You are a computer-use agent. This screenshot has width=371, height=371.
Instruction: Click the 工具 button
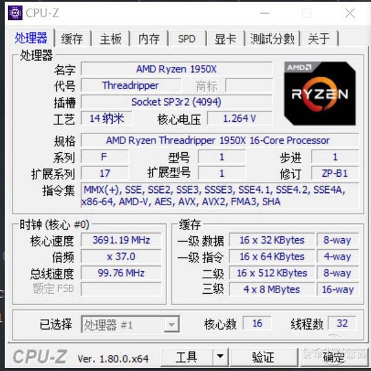[187, 357]
